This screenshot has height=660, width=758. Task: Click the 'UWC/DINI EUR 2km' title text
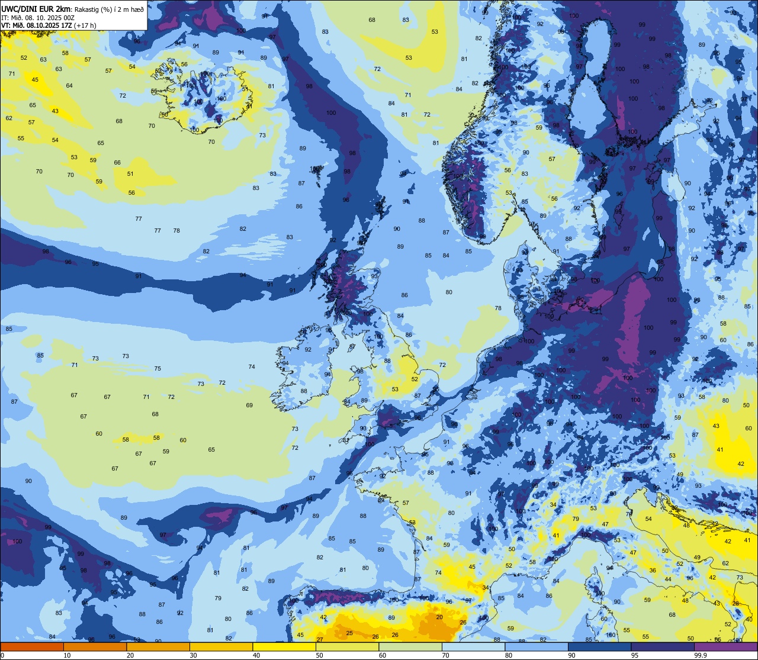point(36,8)
